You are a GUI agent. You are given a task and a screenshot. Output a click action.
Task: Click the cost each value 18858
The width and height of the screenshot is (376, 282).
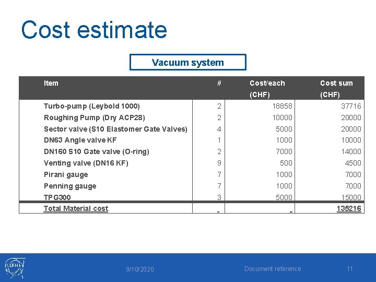point(282,106)
